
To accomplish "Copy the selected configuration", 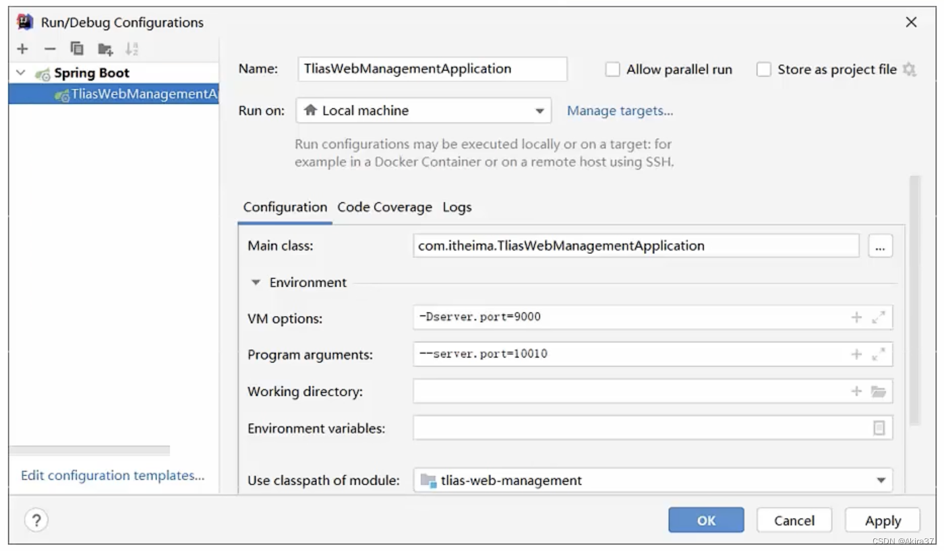I will (x=77, y=48).
